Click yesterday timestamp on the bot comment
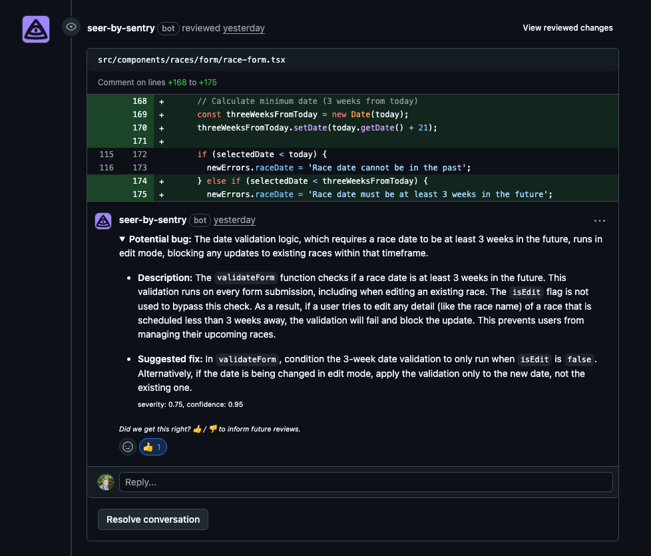The height and width of the screenshot is (556, 651). click(x=234, y=220)
